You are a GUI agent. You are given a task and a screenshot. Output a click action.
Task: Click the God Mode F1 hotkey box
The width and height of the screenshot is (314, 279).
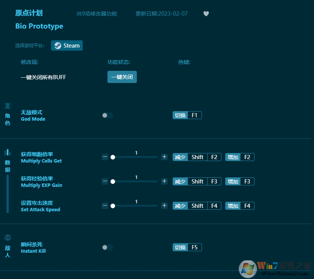click(194, 115)
